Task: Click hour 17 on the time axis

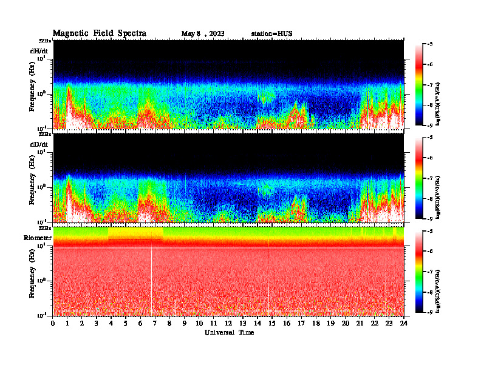Action: (x=301, y=323)
